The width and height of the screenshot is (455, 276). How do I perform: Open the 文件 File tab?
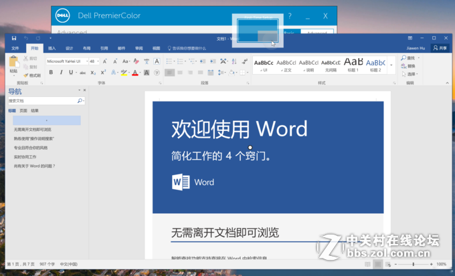point(15,48)
